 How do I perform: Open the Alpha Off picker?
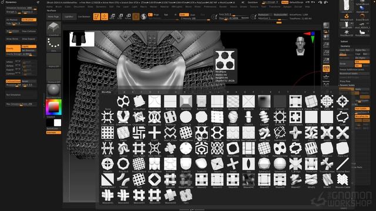[x=53, y=60]
